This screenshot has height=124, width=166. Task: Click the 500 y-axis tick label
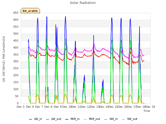[x=16, y=34]
